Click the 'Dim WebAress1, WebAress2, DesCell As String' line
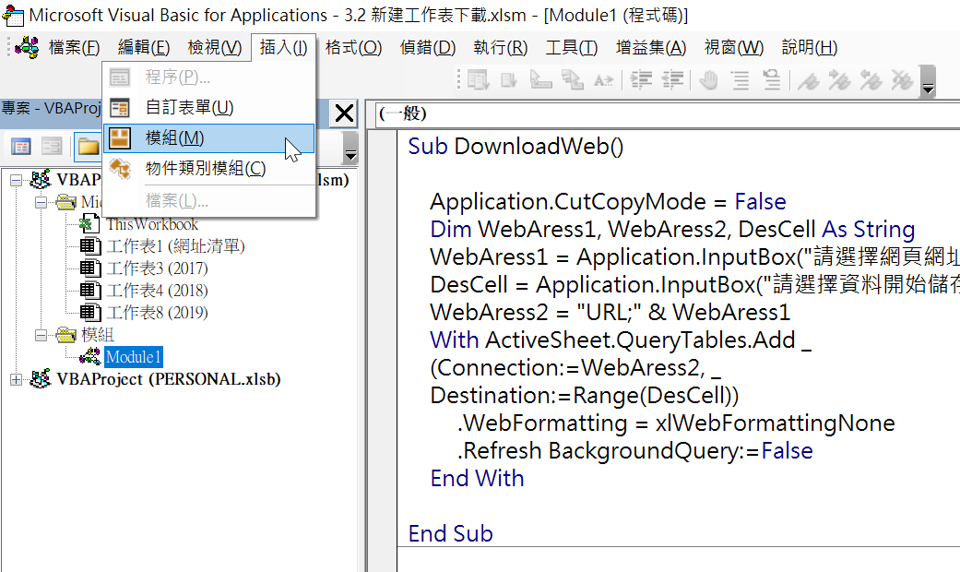 tap(672, 229)
